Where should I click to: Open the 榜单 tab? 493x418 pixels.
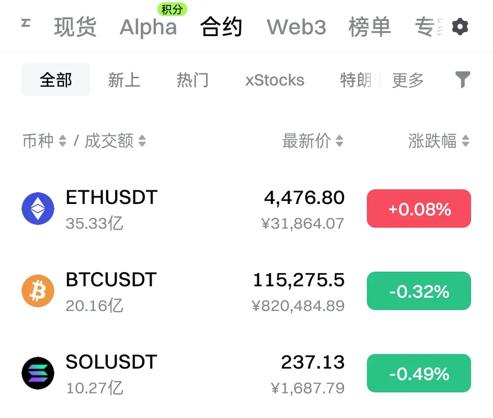pos(370,27)
